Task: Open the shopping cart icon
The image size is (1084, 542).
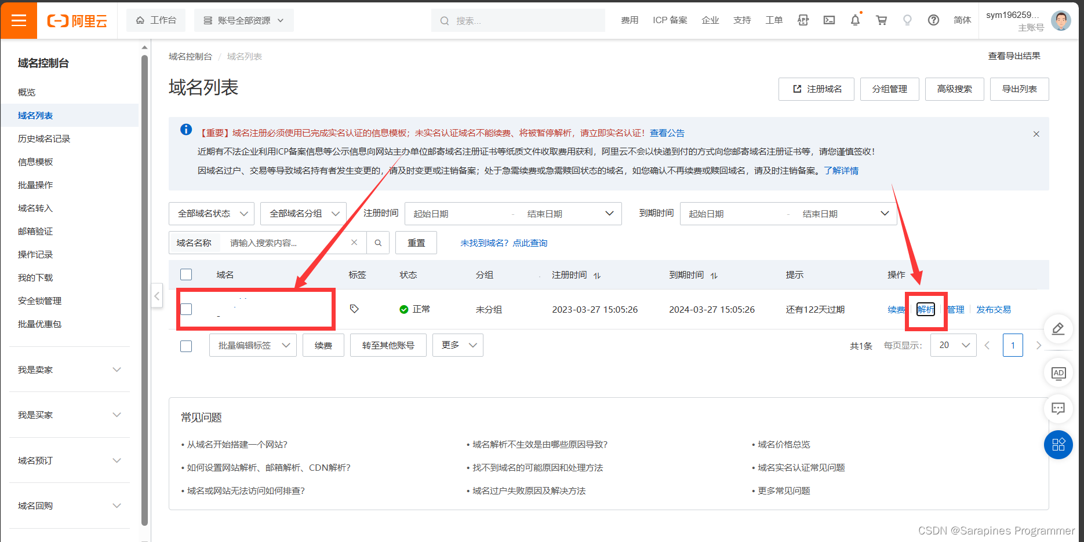Action: 881,20
